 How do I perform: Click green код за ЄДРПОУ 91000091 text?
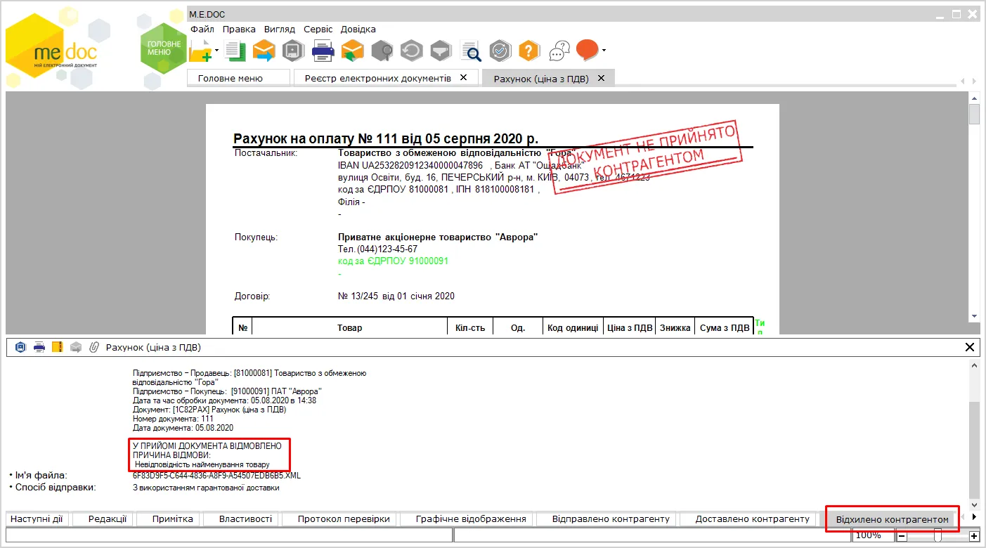(393, 261)
